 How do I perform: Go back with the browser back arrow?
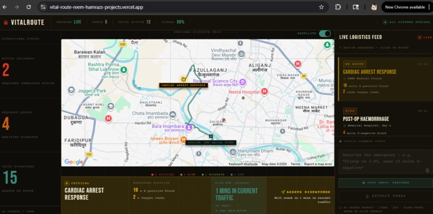(x=5, y=7)
